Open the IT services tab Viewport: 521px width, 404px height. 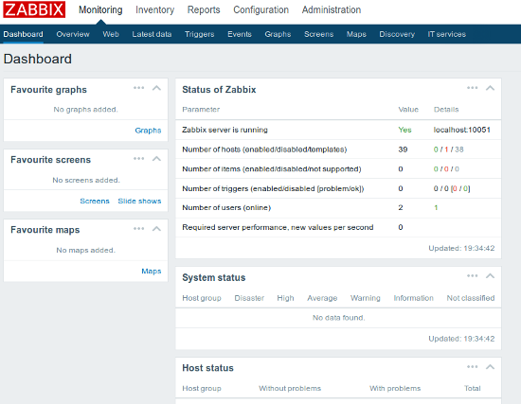pos(446,34)
